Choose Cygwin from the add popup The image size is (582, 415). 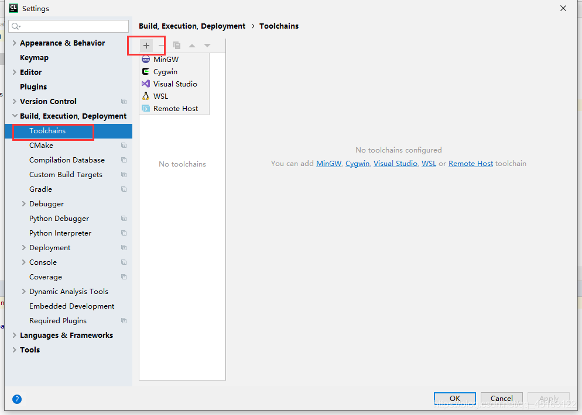(x=174, y=71)
